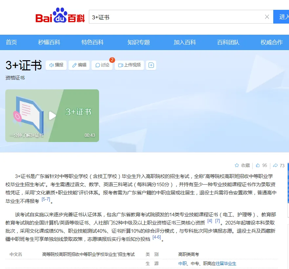Click the share arrow icon showing 73
The image size is (289, 269).
coord(275,165)
